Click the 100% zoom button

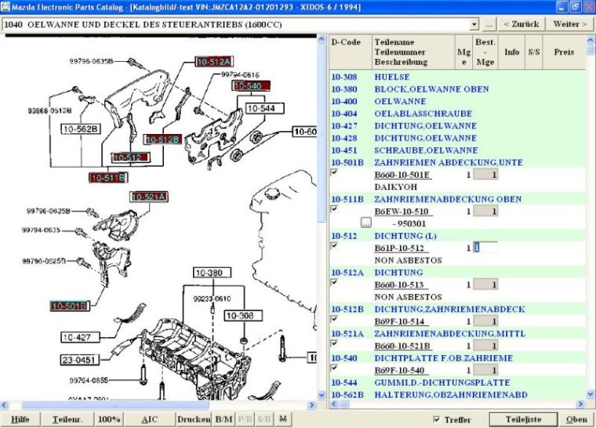click(109, 419)
